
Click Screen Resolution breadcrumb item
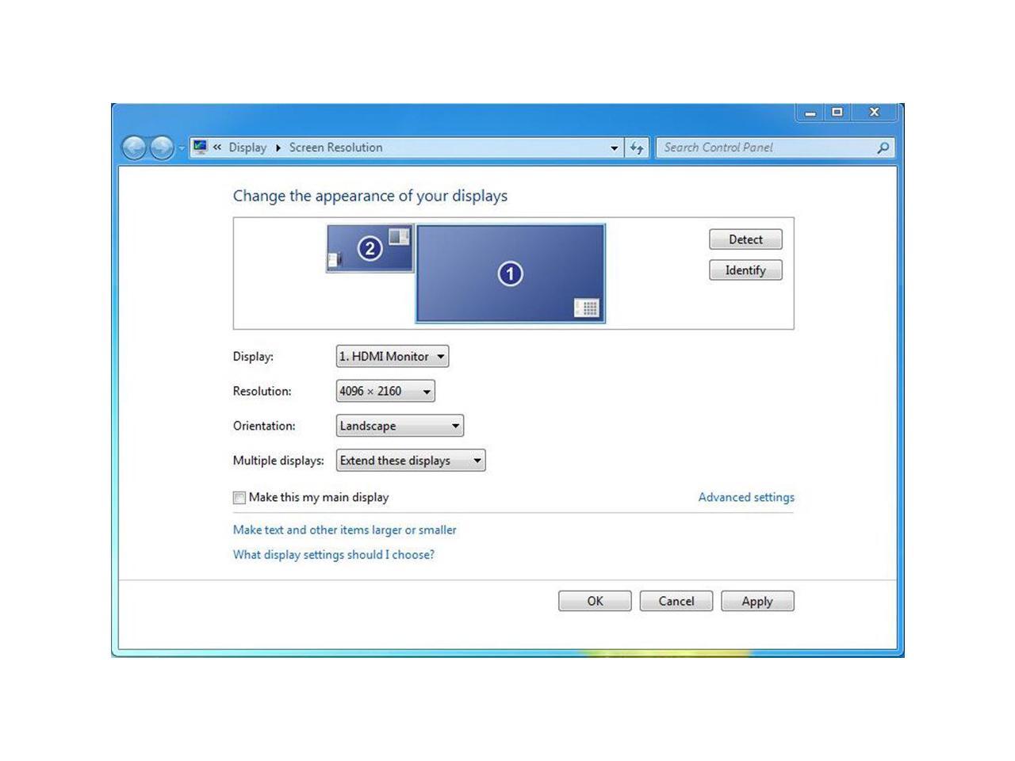[335, 147]
